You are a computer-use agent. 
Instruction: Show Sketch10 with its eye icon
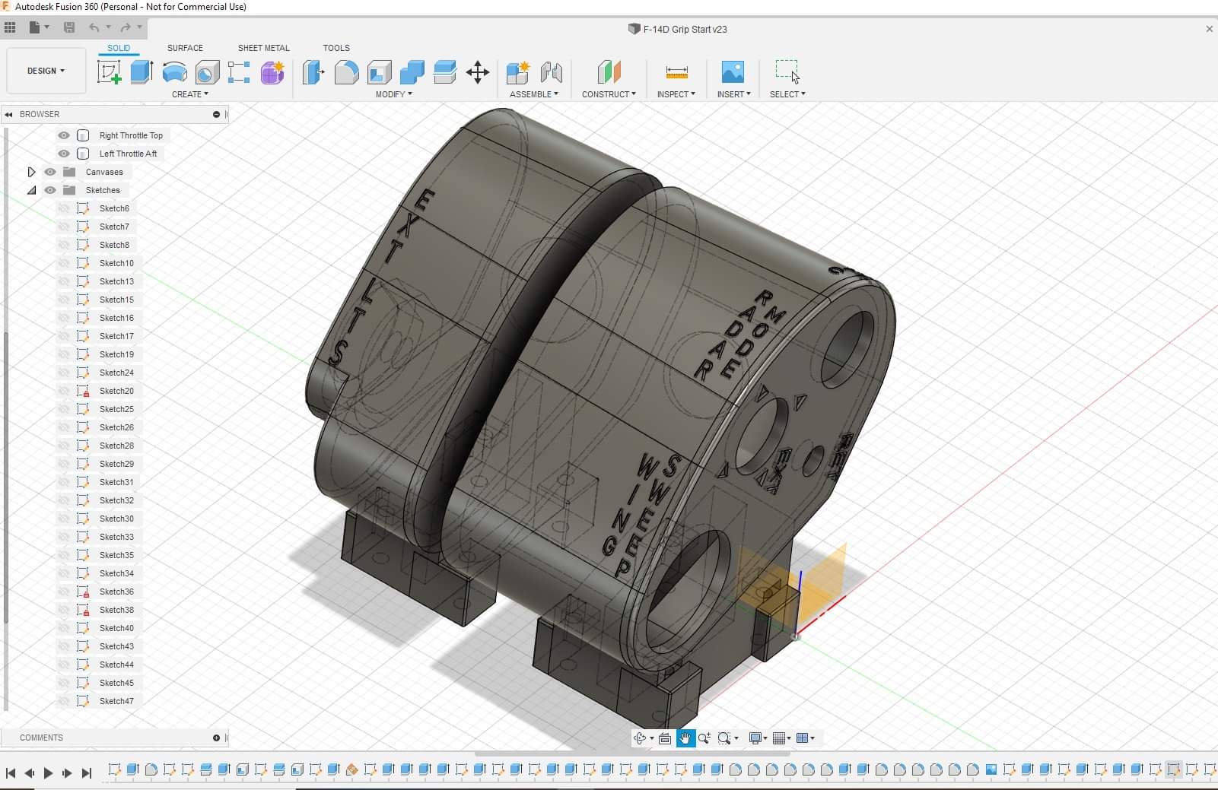click(64, 263)
